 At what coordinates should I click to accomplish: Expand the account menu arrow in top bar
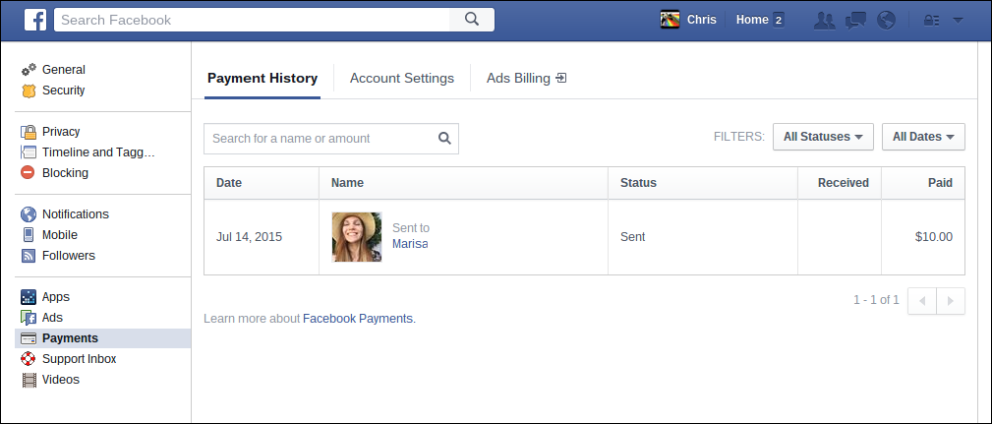point(958,21)
